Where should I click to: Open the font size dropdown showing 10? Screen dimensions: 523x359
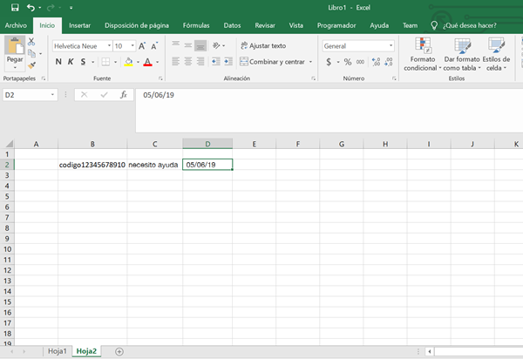point(130,45)
